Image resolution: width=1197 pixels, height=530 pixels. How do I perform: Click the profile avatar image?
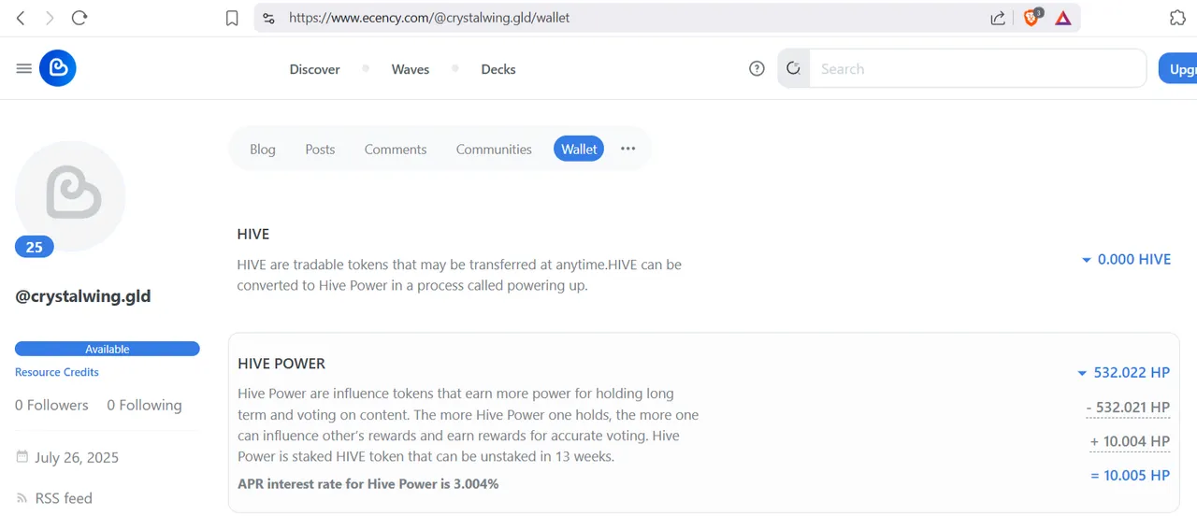pos(70,195)
